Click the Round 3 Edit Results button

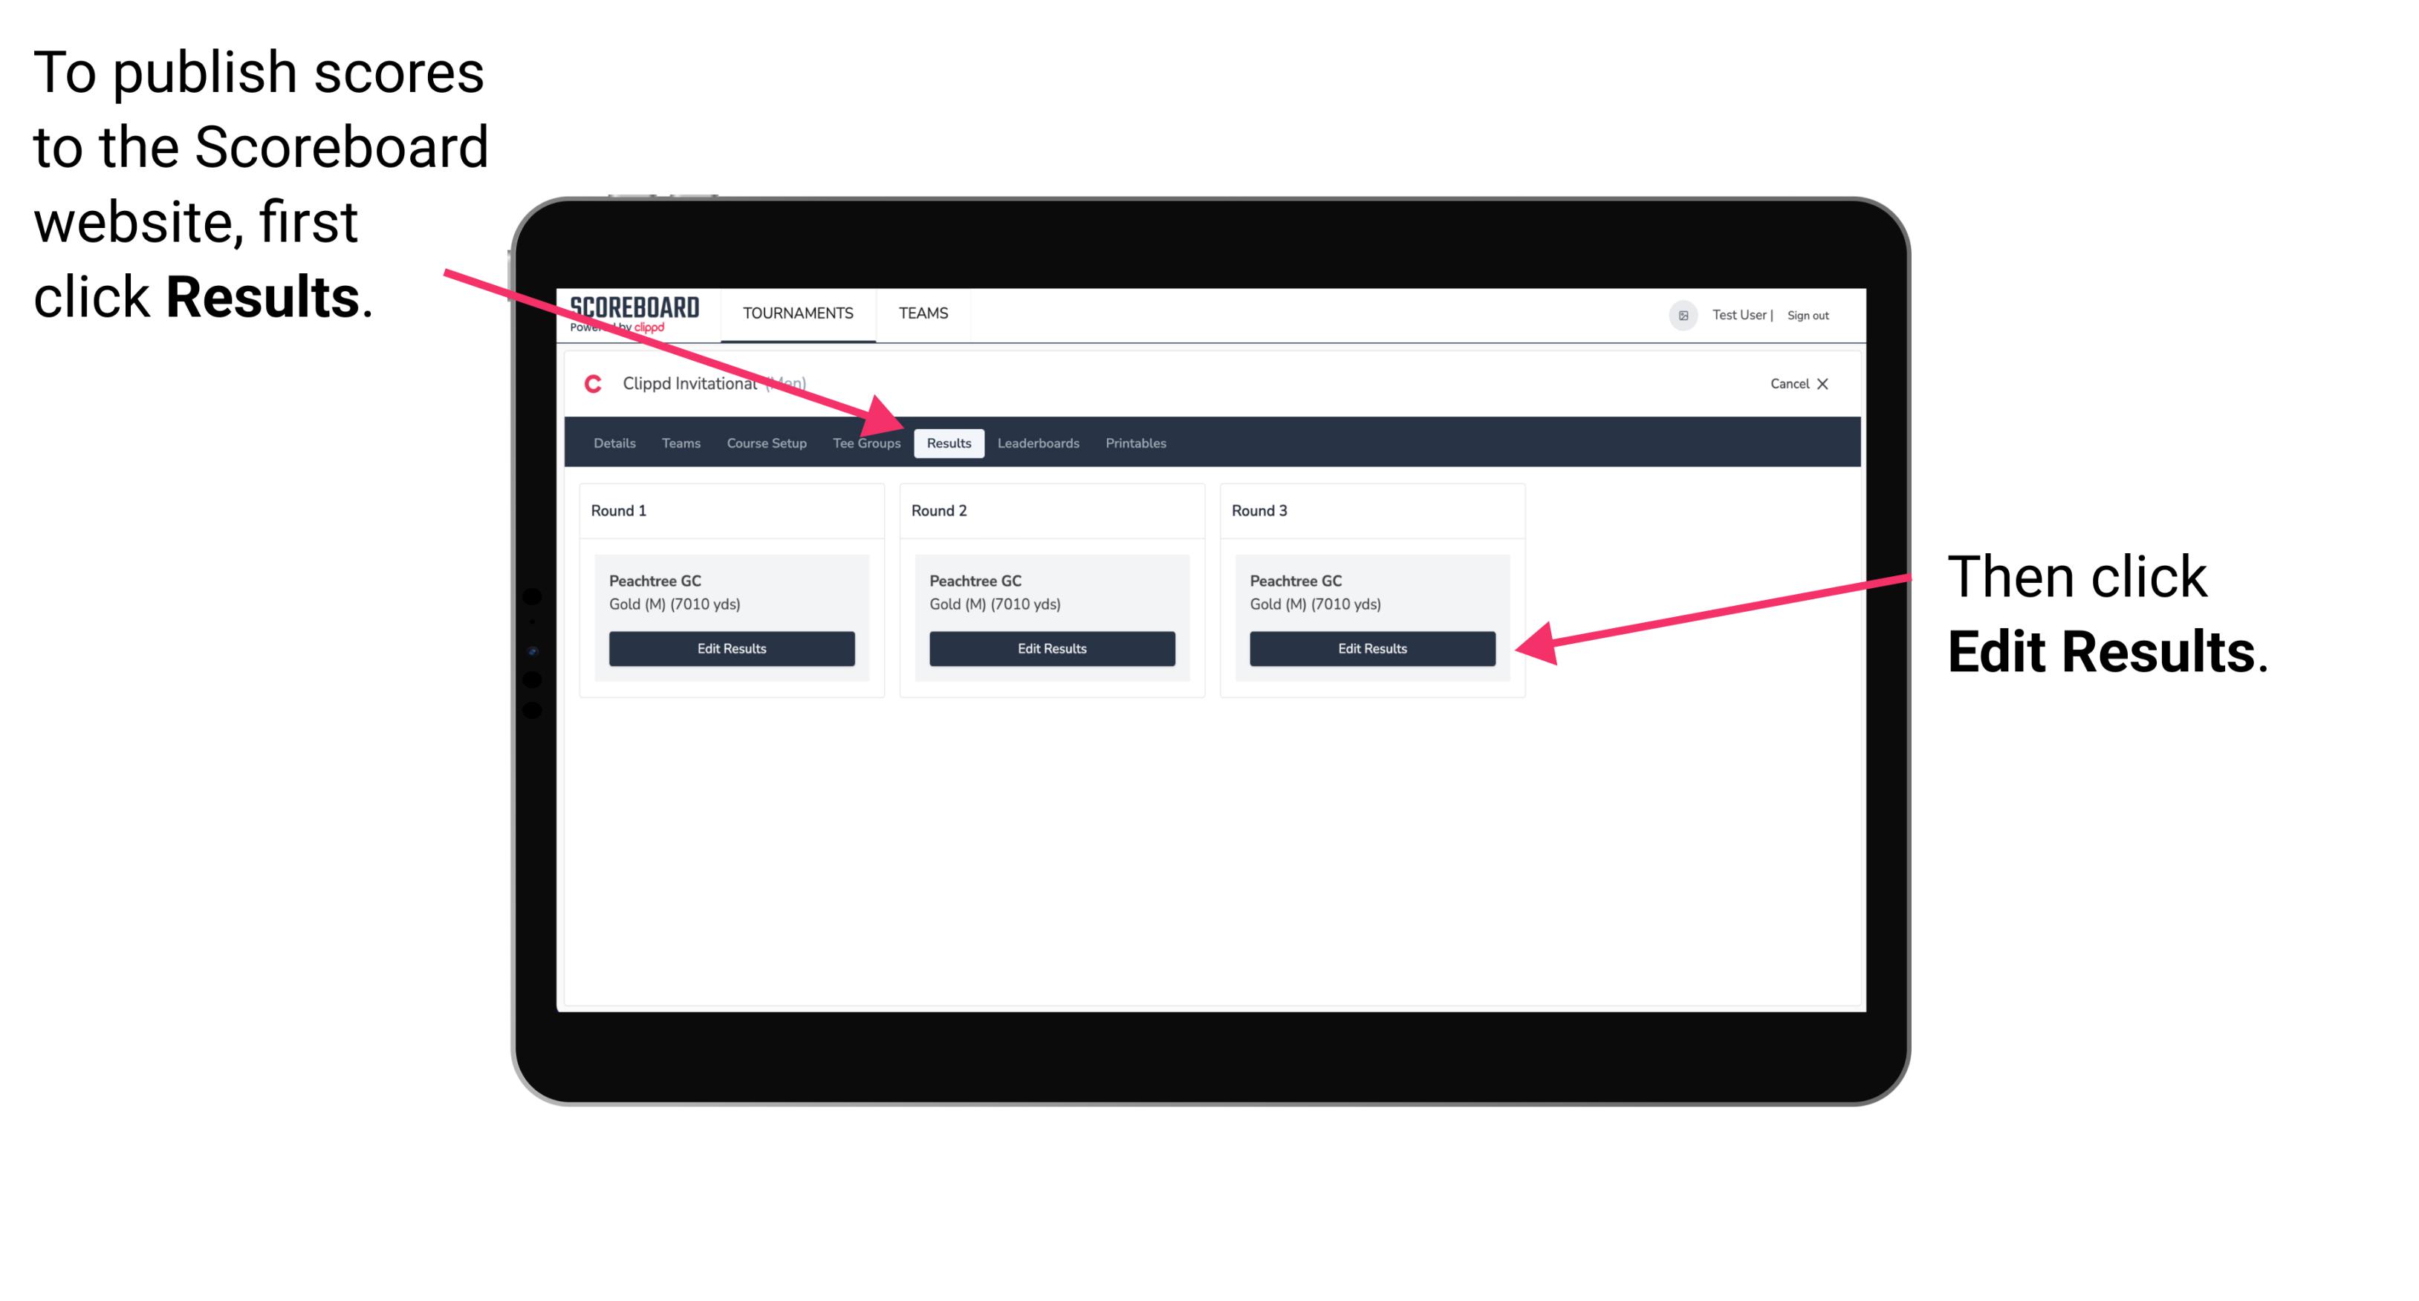[x=1371, y=648]
